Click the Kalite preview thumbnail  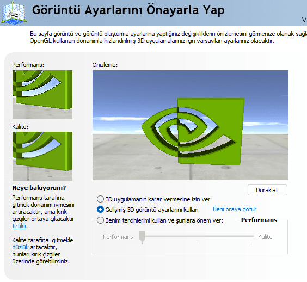tap(42, 156)
